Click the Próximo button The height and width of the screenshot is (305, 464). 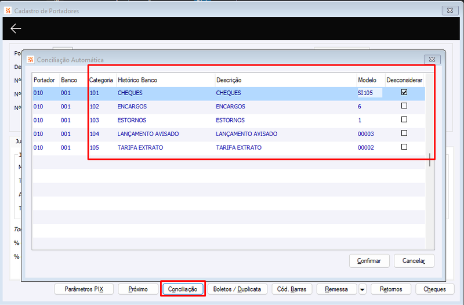[x=138, y=289]
